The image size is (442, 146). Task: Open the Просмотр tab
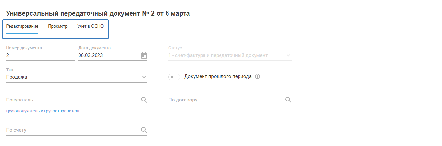click(58, 26)
